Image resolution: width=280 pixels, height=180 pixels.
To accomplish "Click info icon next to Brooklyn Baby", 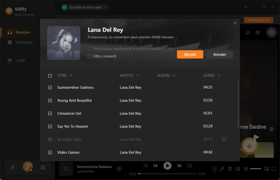I will coord(224,139).
